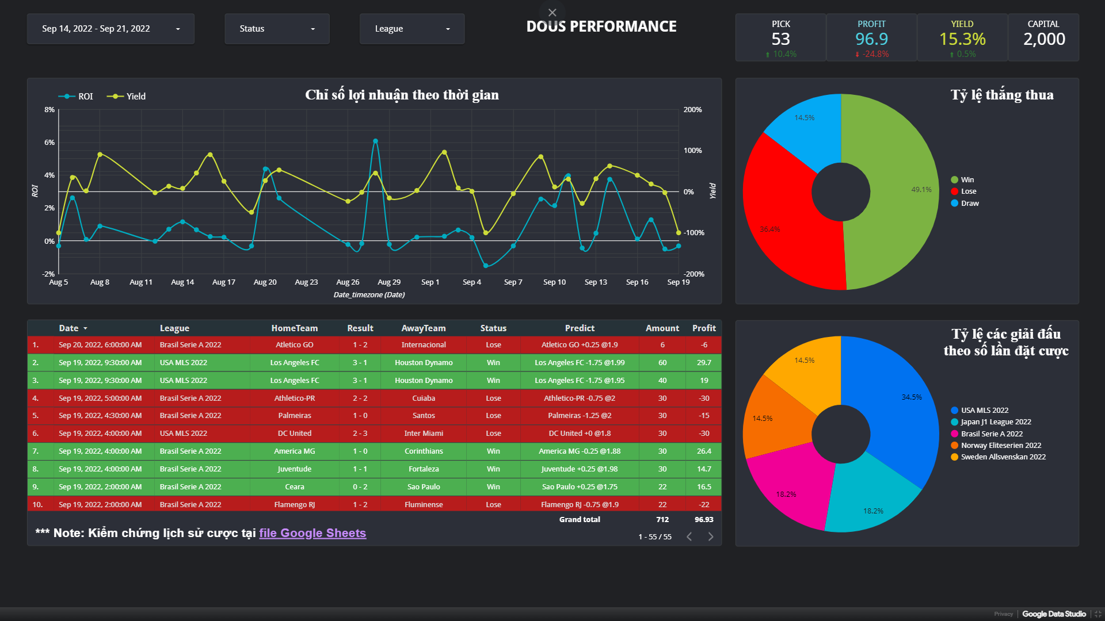Image resolution: width=1105 pixels, height=621 pixels.
Task: Click the Tỷ lệ thắng thua chart title
Action: pyautogui.click(x=1002, y=95)
